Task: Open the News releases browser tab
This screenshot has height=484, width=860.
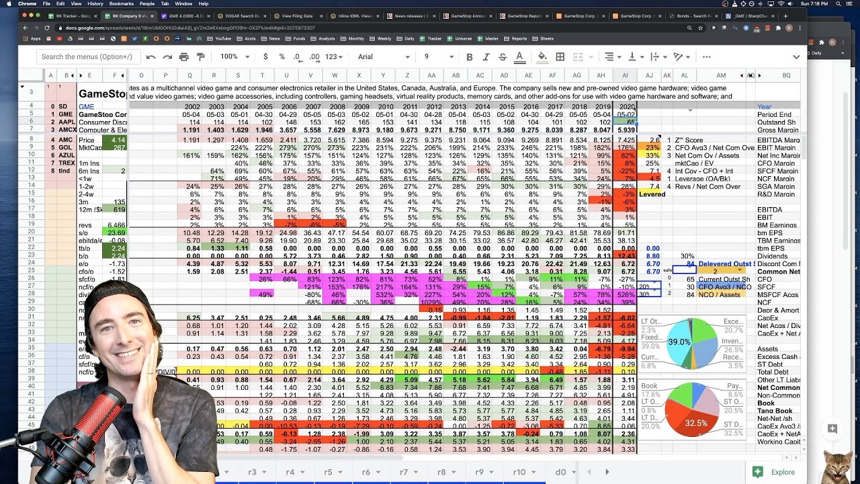Action: tap(410, 15)
